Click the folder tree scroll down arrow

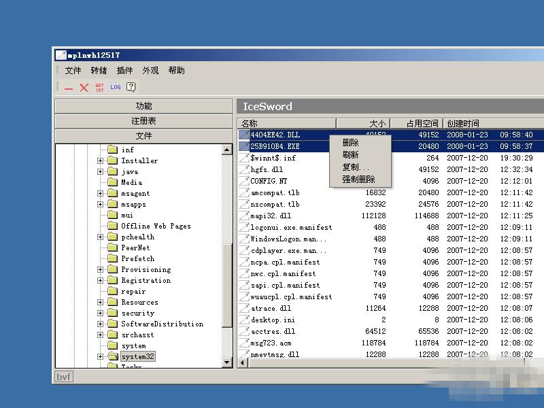coord(227,362)
